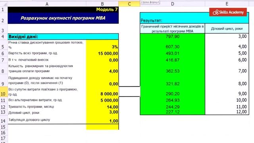
Task: Click 'Розрахунок окупності програми МВА' heading cell
Action: 63,18
